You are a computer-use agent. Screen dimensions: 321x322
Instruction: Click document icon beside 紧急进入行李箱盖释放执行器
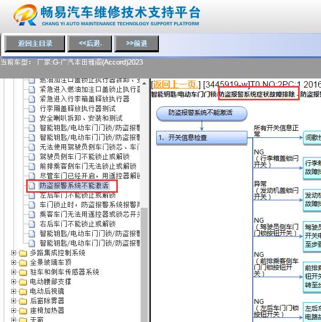(x=31, y=99)
